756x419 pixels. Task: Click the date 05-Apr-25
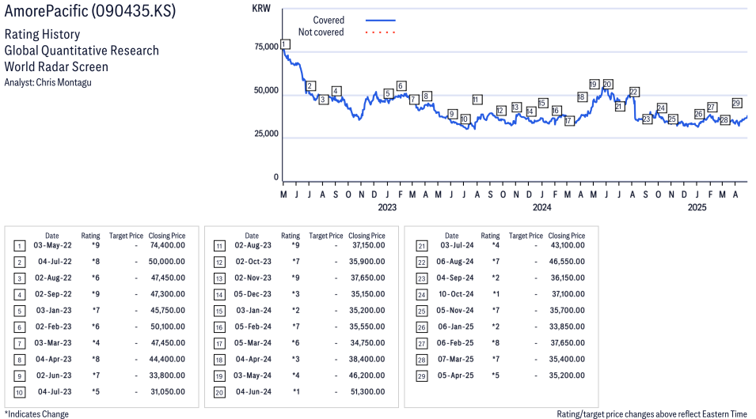tap(456, 376)
